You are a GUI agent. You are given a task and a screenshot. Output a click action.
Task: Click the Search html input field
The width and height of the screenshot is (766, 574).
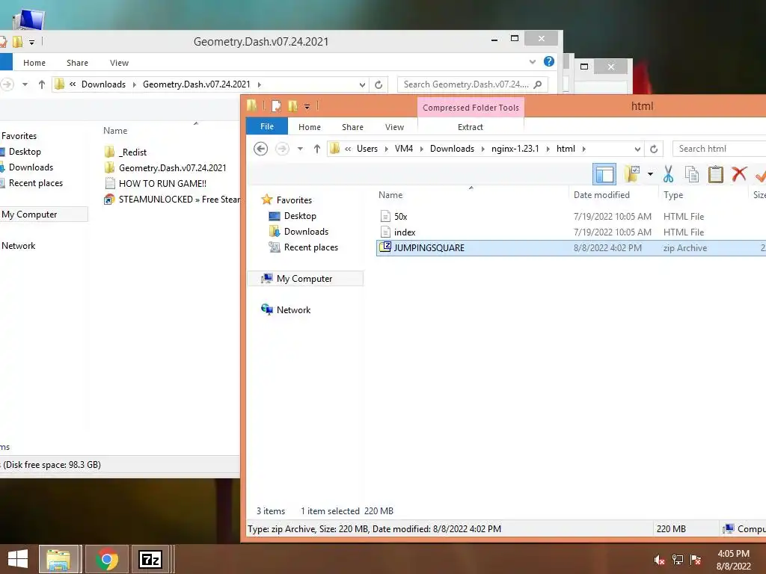[x=719, y=149]
